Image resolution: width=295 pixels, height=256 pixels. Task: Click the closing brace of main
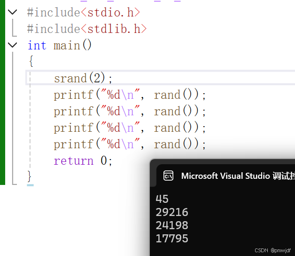pos(29,176)
